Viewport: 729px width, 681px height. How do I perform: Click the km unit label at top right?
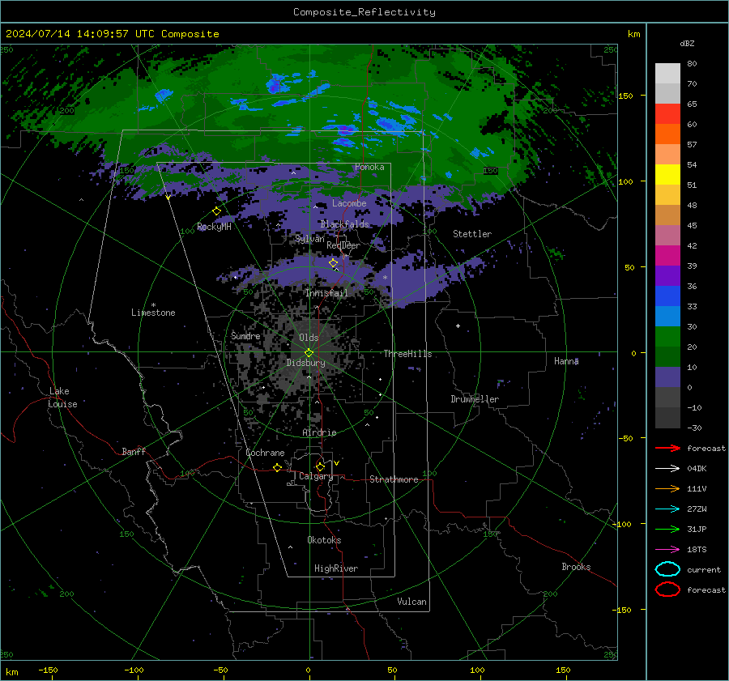633,34
